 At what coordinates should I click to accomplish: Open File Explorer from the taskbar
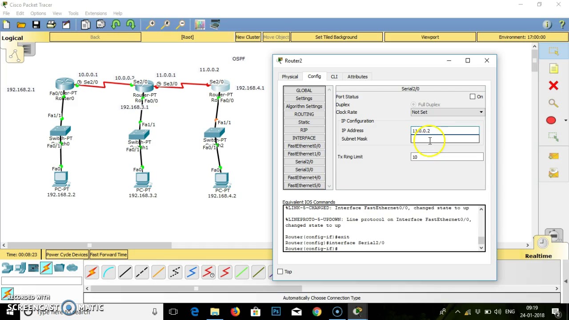(x=215, y=312)
